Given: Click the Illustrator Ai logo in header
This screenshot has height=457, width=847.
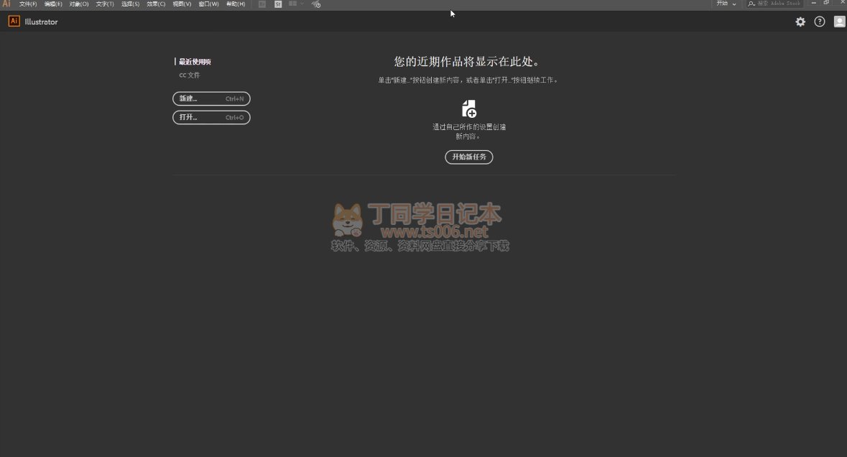Looking at the screenshot, I should (x=14, y=22).
